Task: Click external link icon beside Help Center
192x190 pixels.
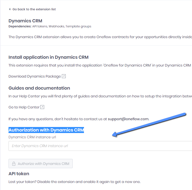Action: (42, 107)
